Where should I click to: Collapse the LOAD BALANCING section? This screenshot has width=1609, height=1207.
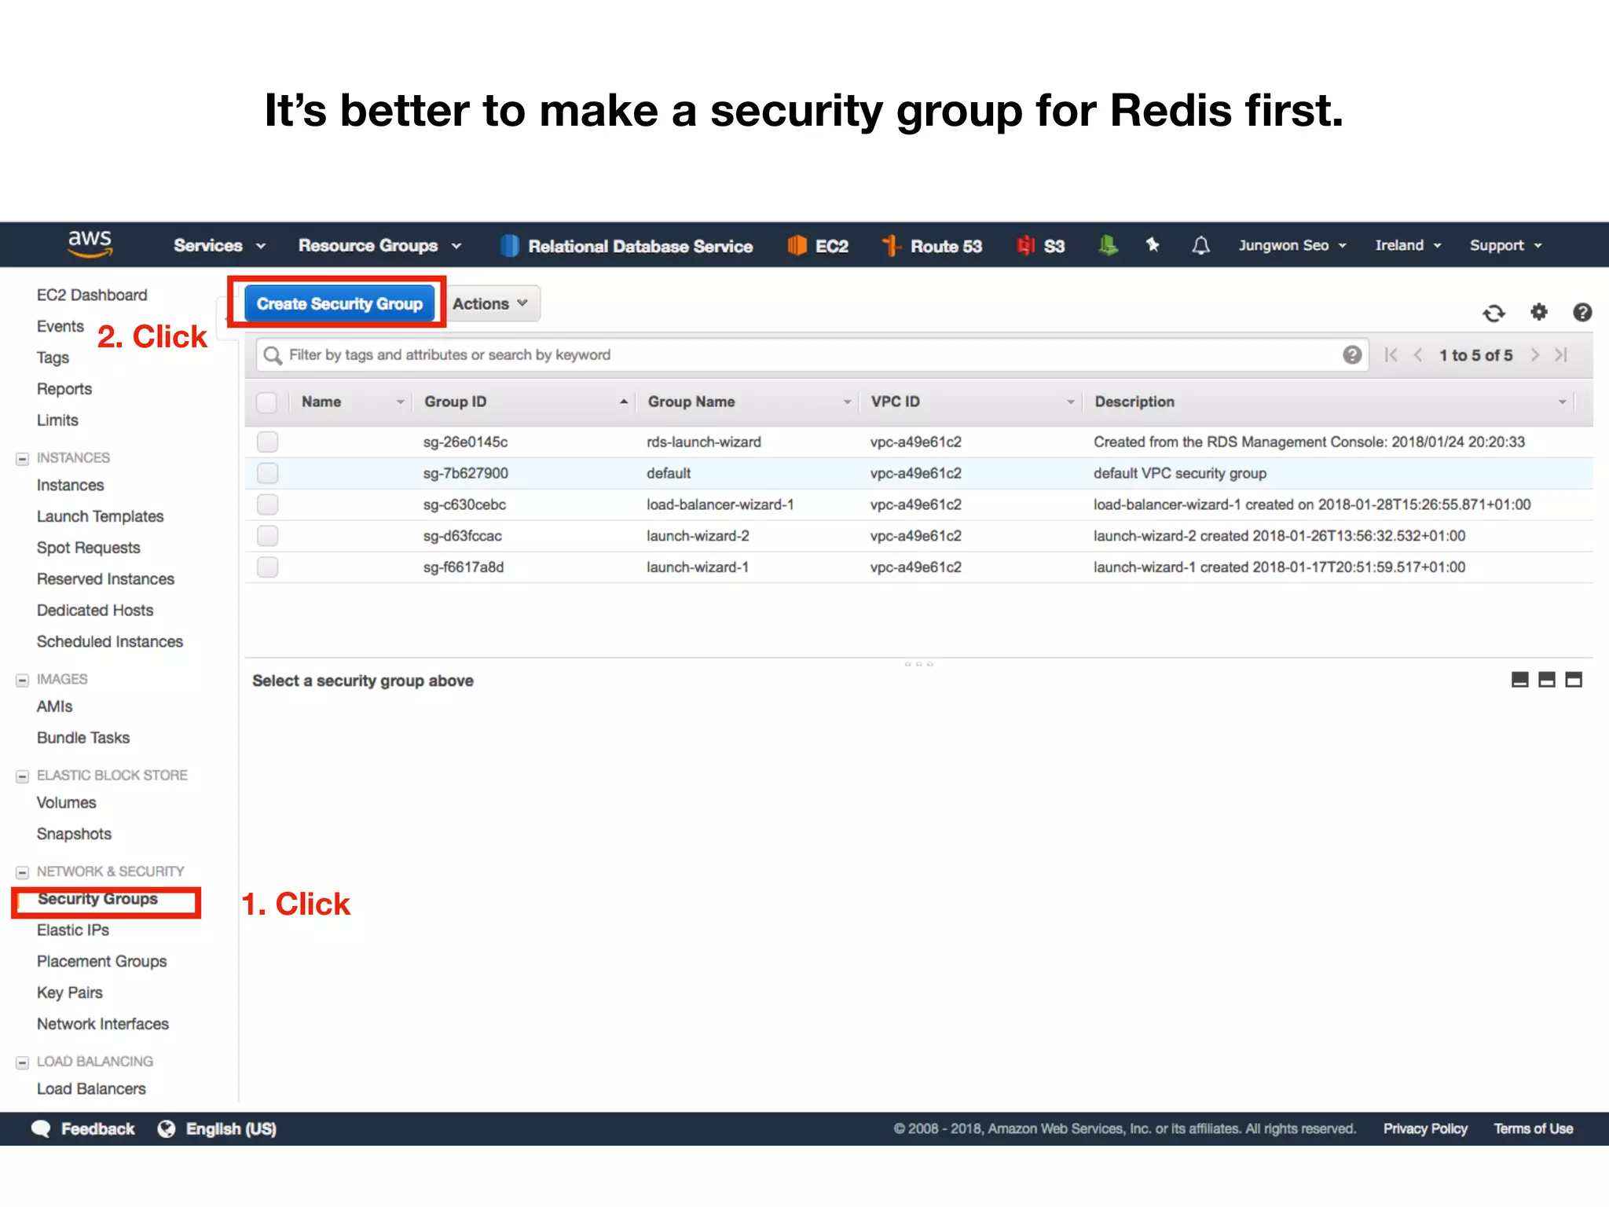[x=22, y=1062]
